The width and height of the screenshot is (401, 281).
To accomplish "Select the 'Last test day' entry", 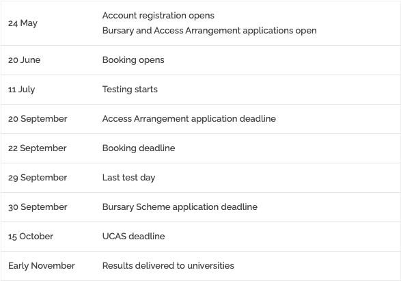I will [128, 178].
